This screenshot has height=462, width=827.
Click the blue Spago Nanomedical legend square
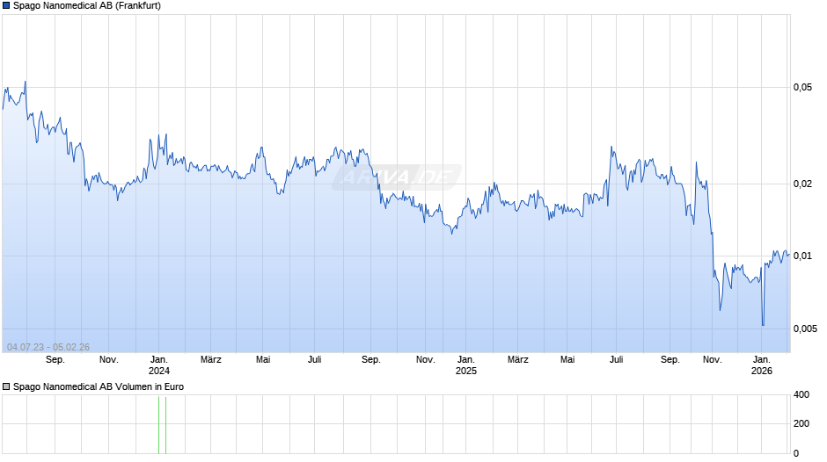pos(6,6)
